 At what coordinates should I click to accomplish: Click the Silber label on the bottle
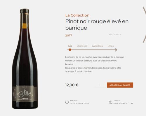pos(25,94)
